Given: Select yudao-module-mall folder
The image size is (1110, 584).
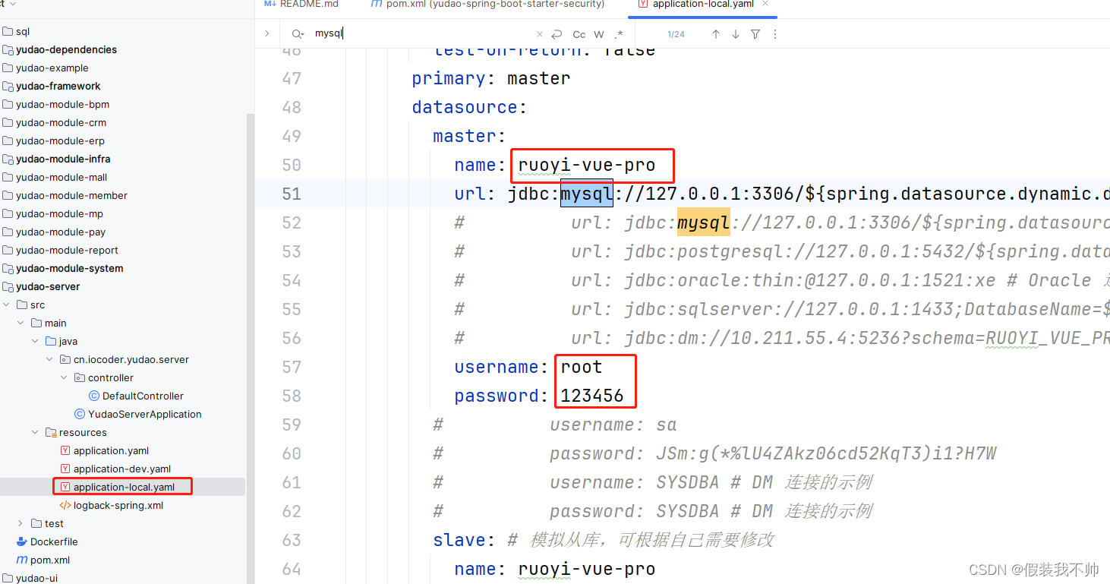Looking at the screenshot, I should [x=61, y=177].
